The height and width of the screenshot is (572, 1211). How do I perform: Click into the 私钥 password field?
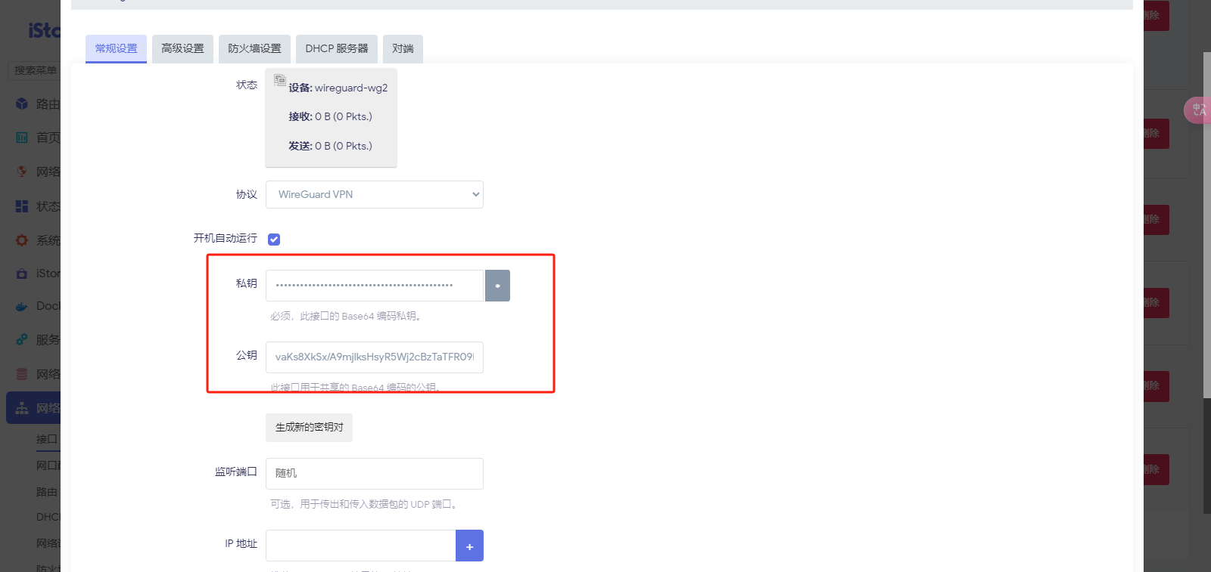[374, 286]
